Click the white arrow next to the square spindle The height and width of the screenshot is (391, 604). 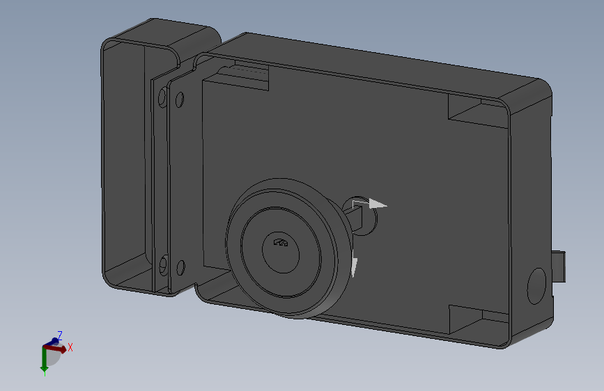coord(378,204)
